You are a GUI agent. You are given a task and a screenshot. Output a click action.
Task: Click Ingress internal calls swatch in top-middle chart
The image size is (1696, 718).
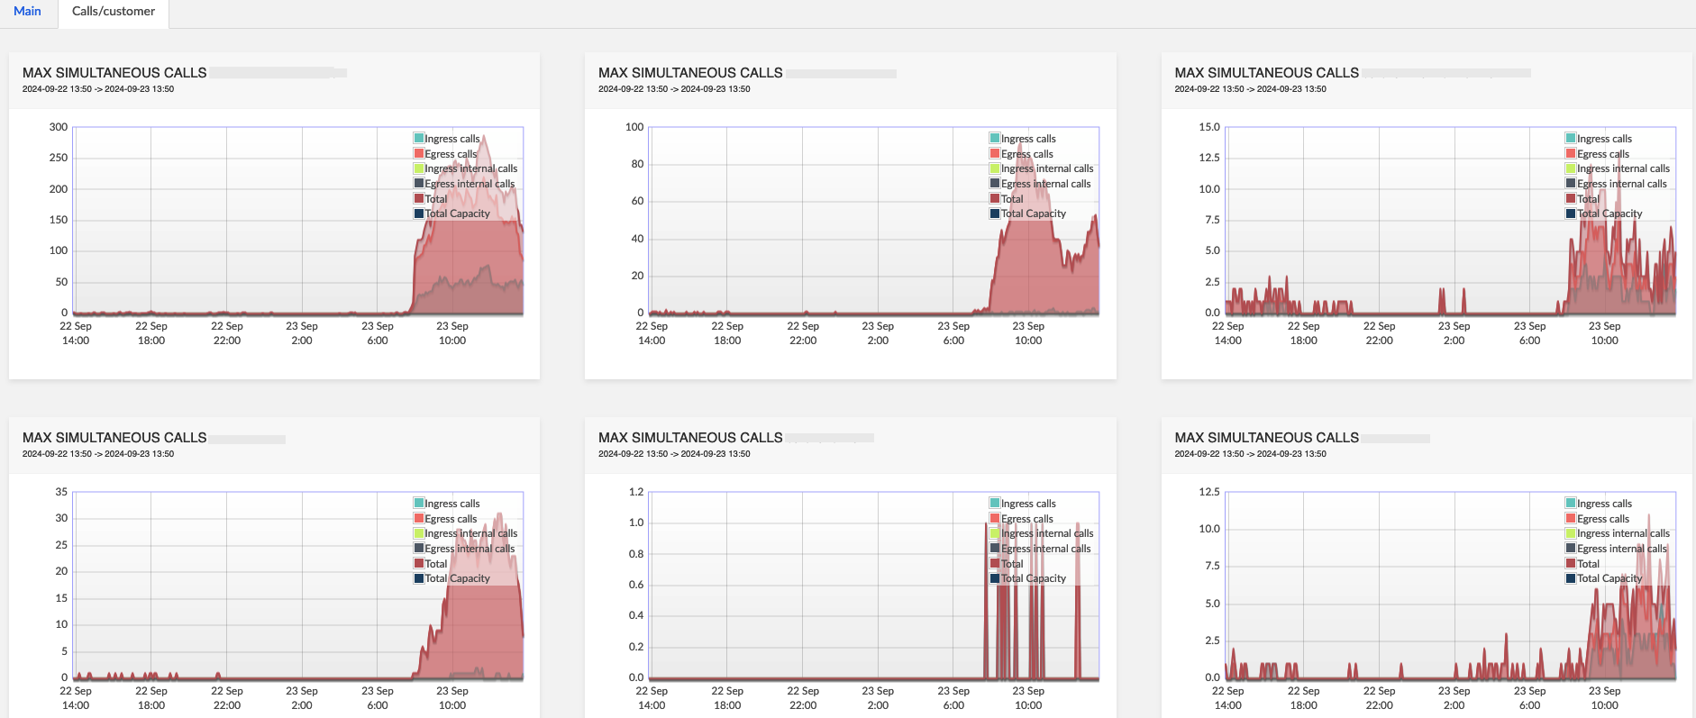click(x=995, y=168)
